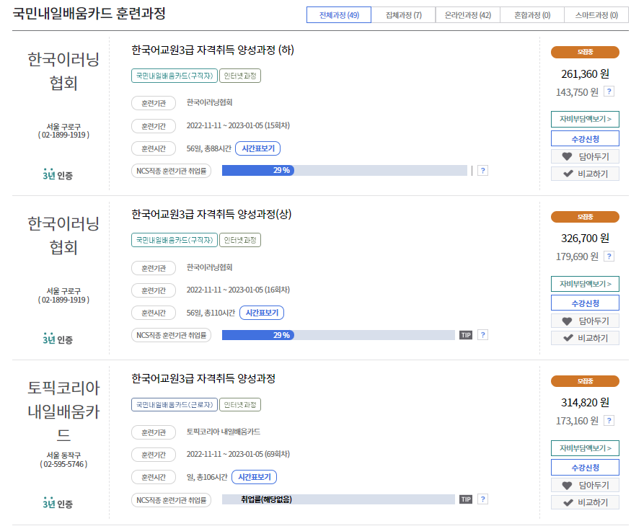Screen dimensions: 631x526
Task: Open course title 한국어교원3급 자격취득 양성과정(상)
Action: (x=211, y=214)
